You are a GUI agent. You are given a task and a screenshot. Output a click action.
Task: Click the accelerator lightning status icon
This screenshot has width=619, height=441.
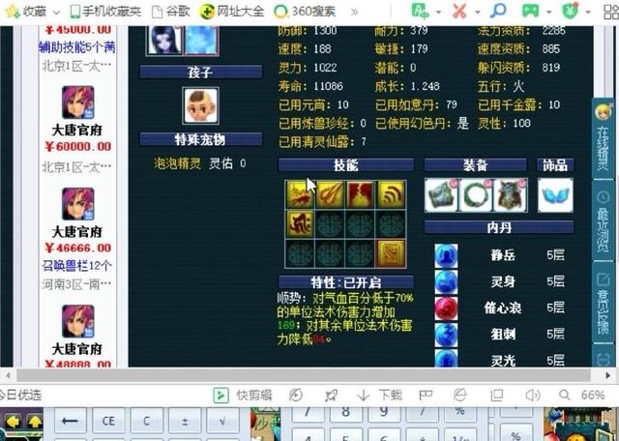(x=296, y=395)
